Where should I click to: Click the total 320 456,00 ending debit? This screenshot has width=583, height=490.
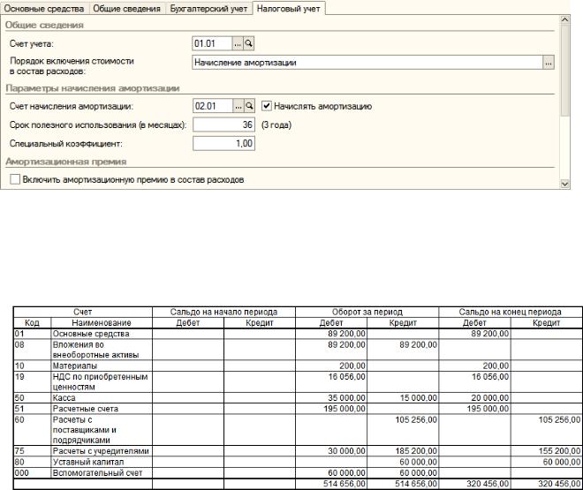(x=488, y=484)
